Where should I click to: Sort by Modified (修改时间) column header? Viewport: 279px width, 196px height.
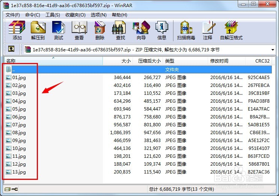226,61
